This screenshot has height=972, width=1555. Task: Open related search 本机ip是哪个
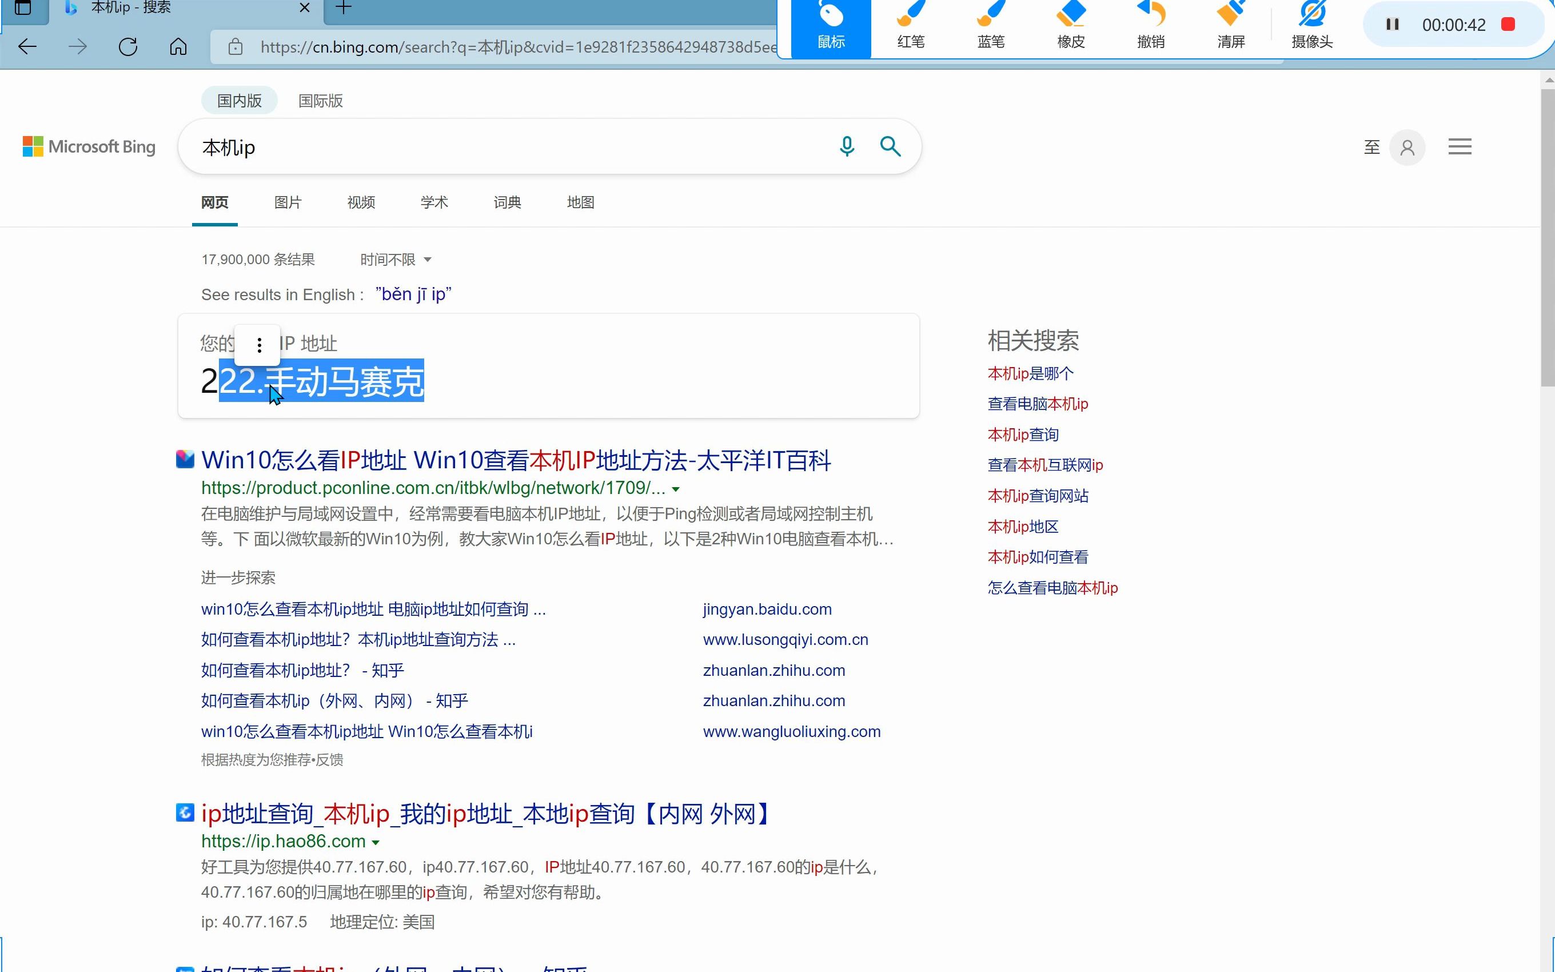pos(1030,373)
